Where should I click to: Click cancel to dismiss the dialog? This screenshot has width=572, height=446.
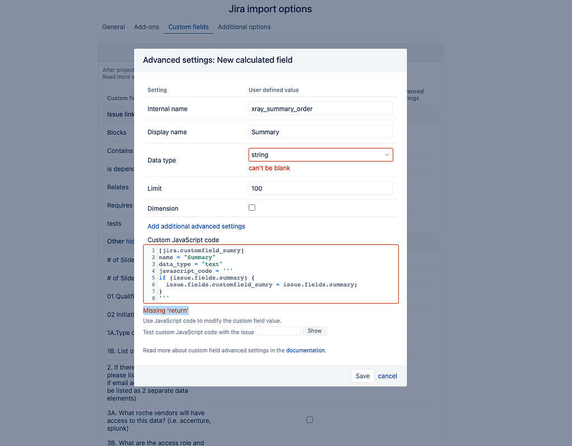pos(387,376)
